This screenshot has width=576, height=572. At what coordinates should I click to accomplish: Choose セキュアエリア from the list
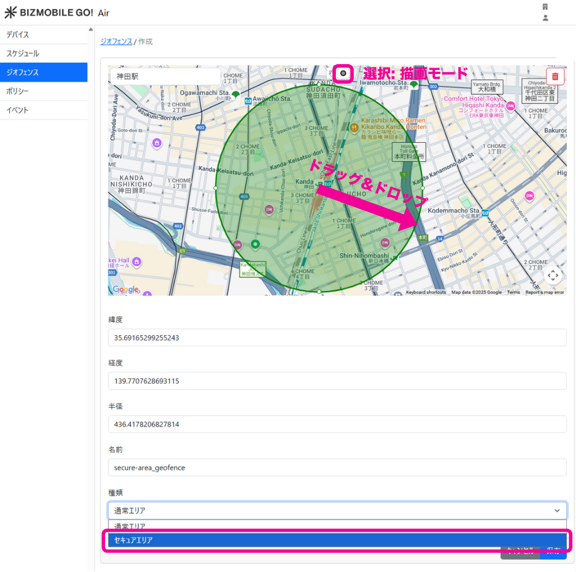(337, 540)
